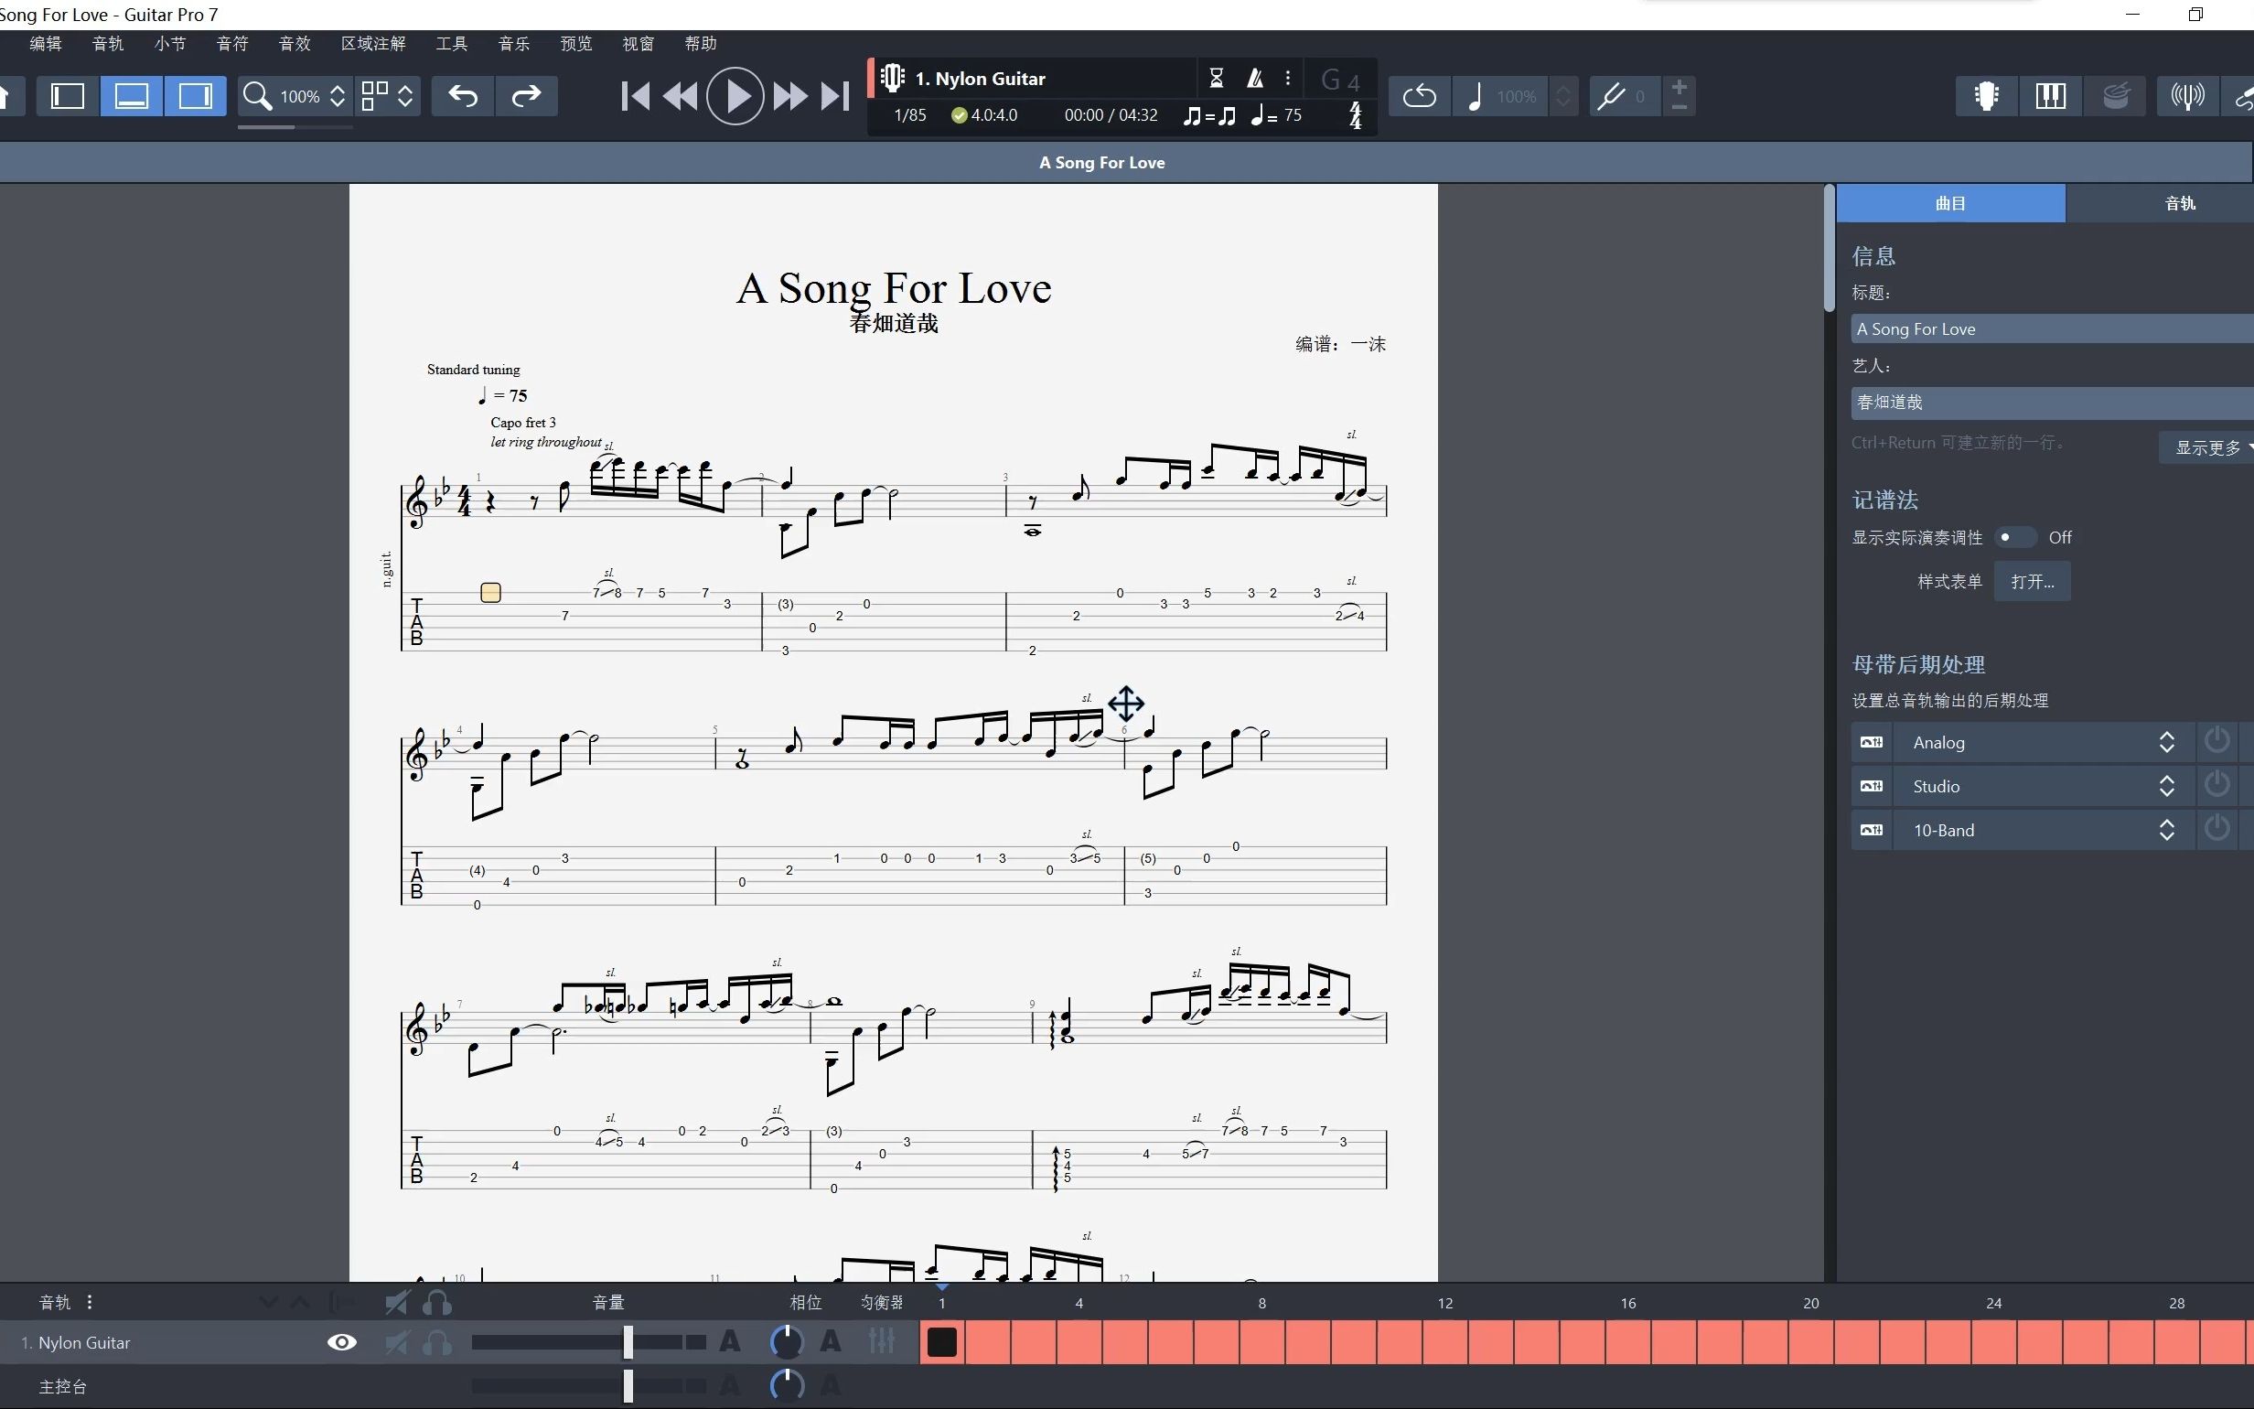The image size is (2254, 1409).
Task: Open the 100% zoom level stepper
Action: [x=338, y=96]
